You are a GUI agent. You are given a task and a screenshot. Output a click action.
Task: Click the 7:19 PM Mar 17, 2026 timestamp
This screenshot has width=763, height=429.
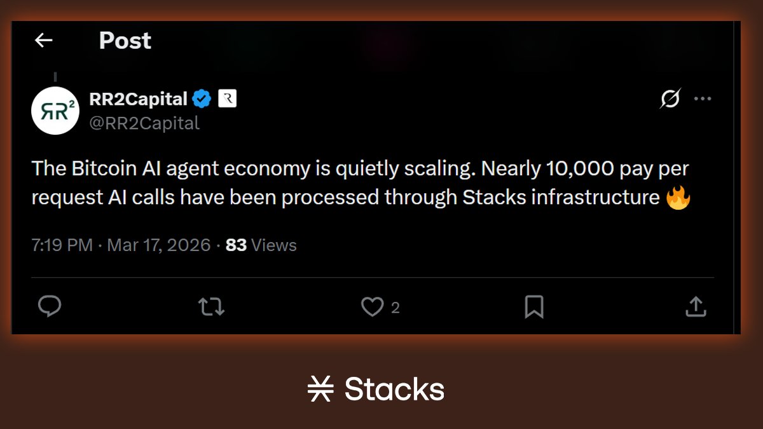click(121, 245)
